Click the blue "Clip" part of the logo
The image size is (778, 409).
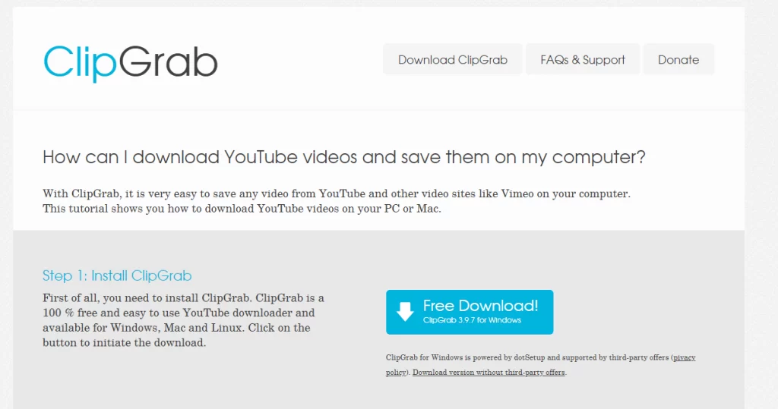coord(80,63)
